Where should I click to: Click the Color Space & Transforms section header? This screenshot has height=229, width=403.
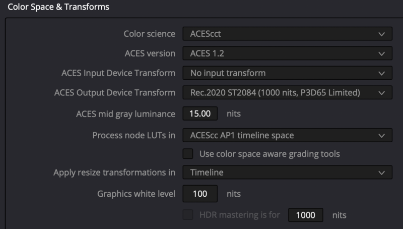58,7
